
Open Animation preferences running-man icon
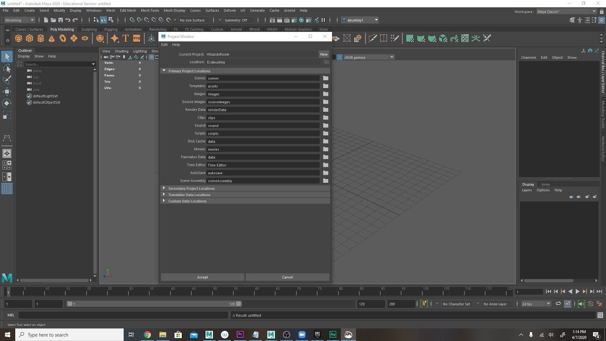(599, 304)
